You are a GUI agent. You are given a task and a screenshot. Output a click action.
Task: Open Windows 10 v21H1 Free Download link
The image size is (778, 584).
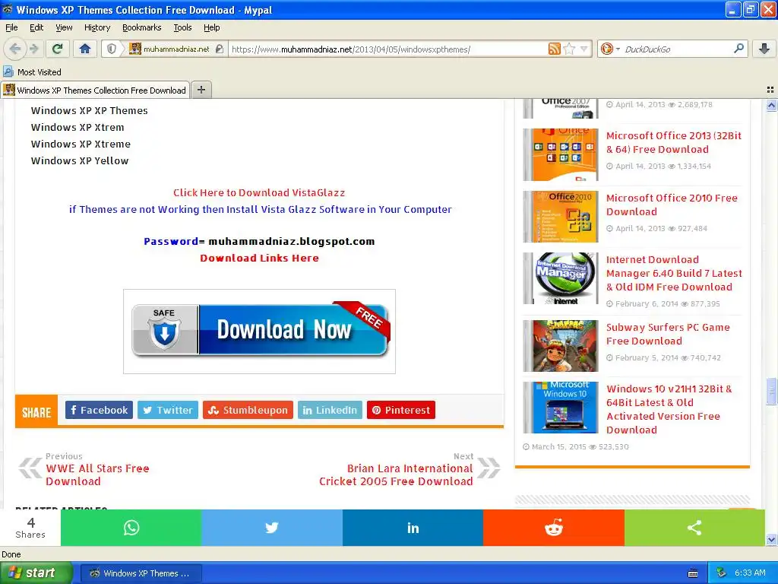click(x=669, y=409)
